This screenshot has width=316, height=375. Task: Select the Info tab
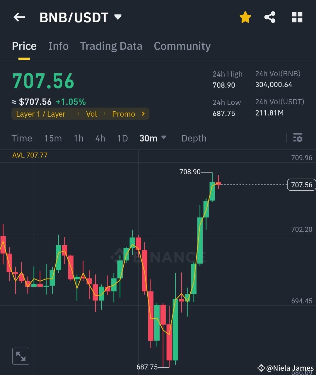[x=58, y=46]
